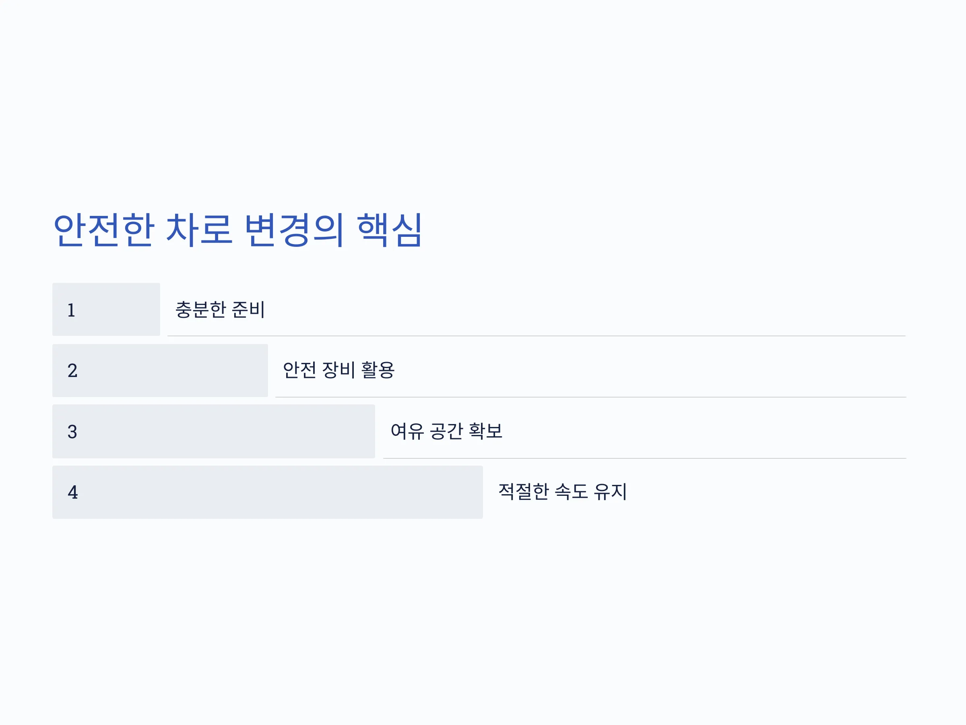
Task: Select the slide title 안전한 차로 변경의 핵심
Action: [x=237, y=230]
